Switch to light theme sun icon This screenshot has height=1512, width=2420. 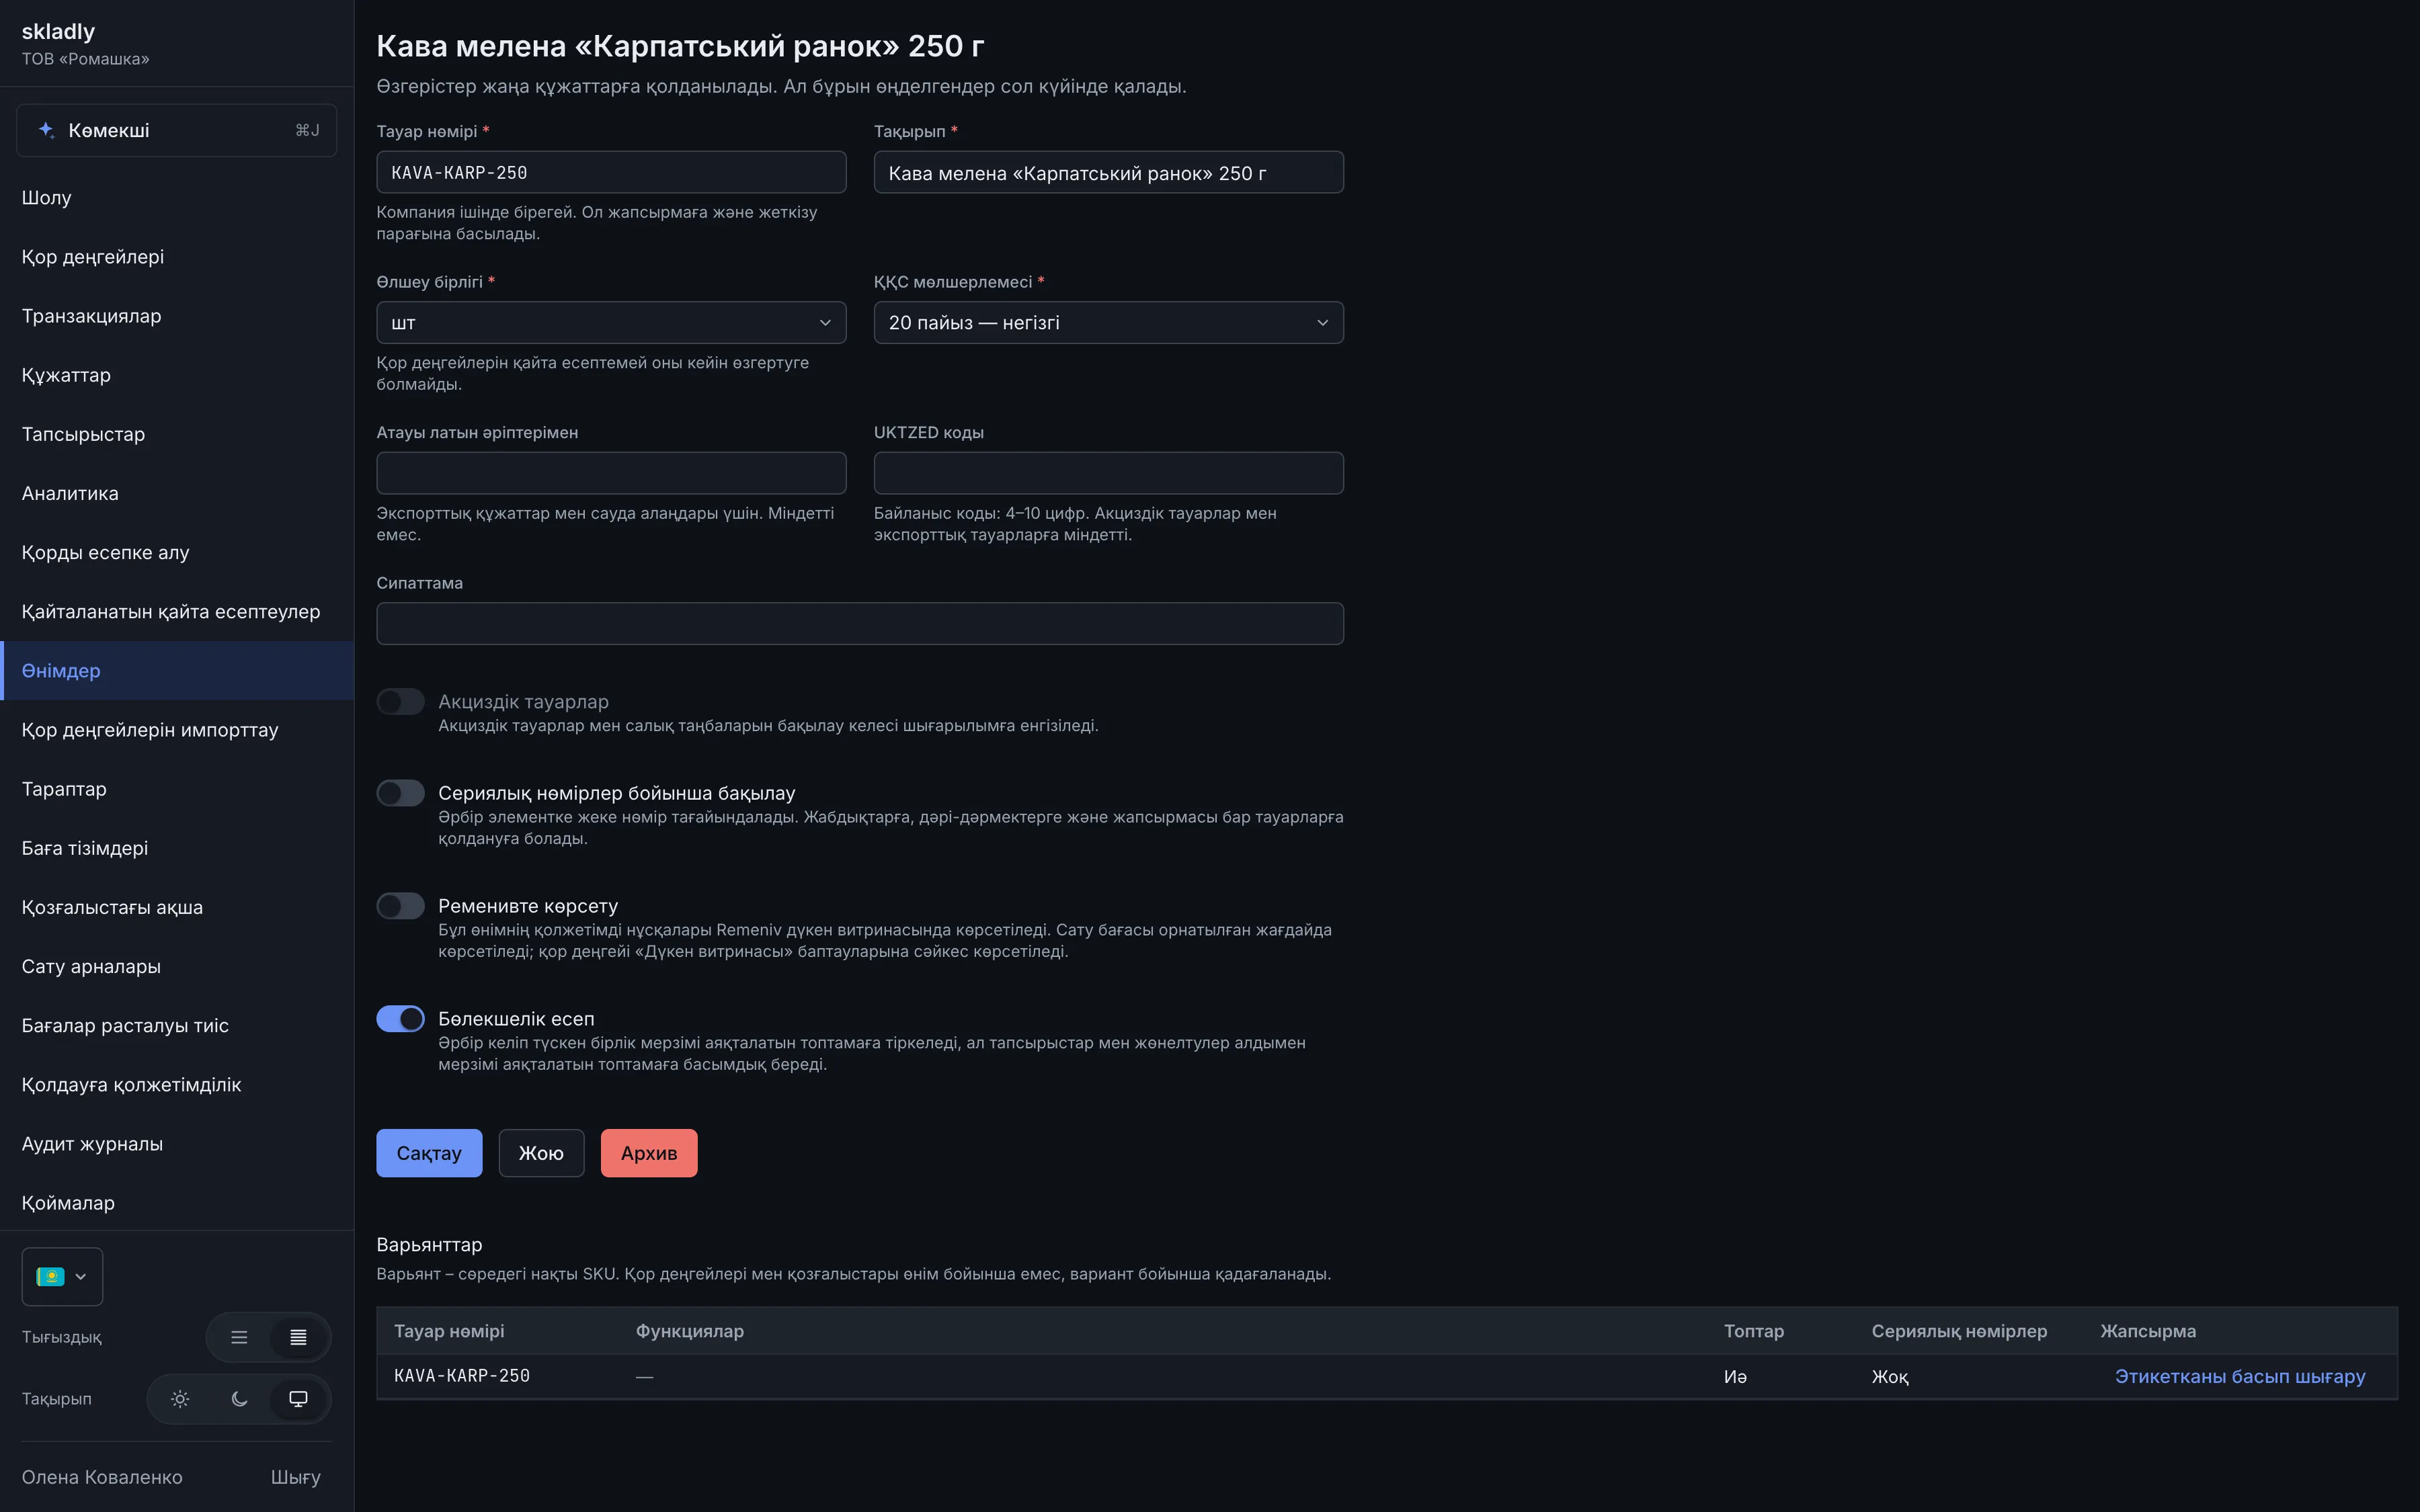click(180, 1399)
